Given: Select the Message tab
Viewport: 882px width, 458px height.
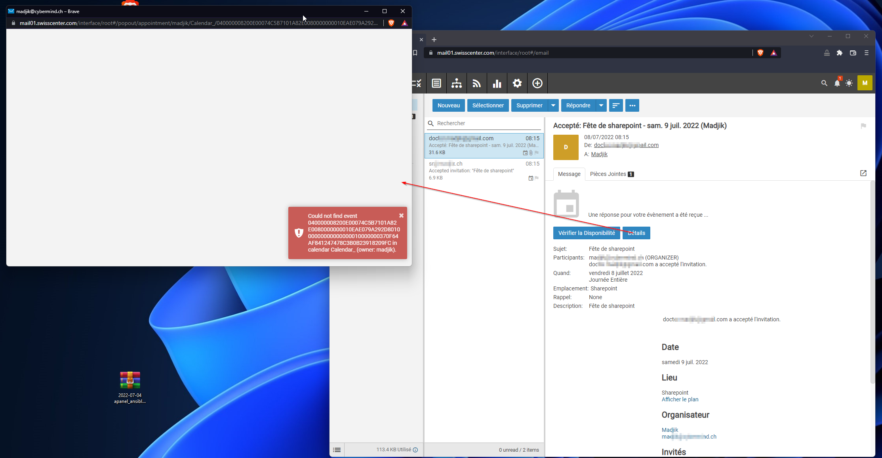Looking at the screenshot, I should click(569, 174).
